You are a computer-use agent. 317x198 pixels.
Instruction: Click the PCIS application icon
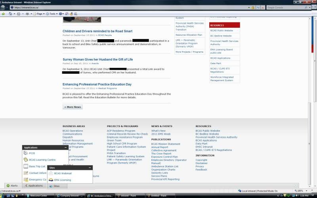[26, 153]
